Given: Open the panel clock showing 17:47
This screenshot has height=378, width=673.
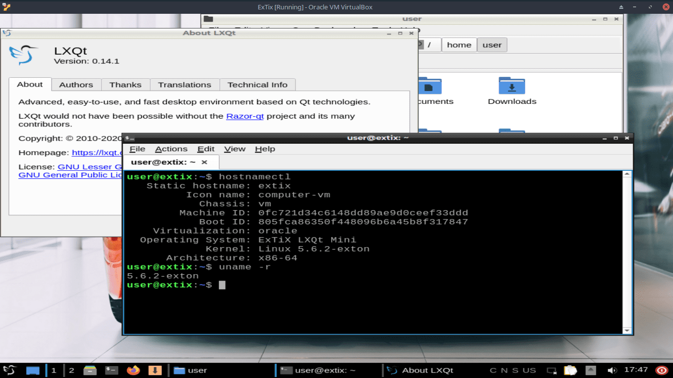Looking at the screenshot, I should [x=636, y=370].
